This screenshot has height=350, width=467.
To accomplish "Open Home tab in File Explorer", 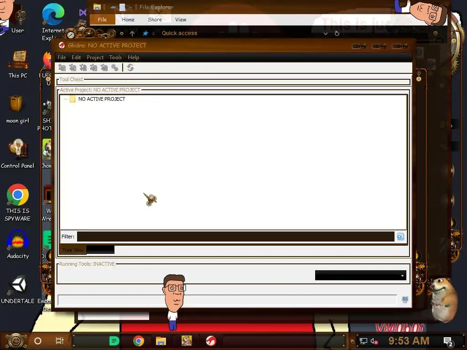I will pyautogui.click(x=128, y=20).
